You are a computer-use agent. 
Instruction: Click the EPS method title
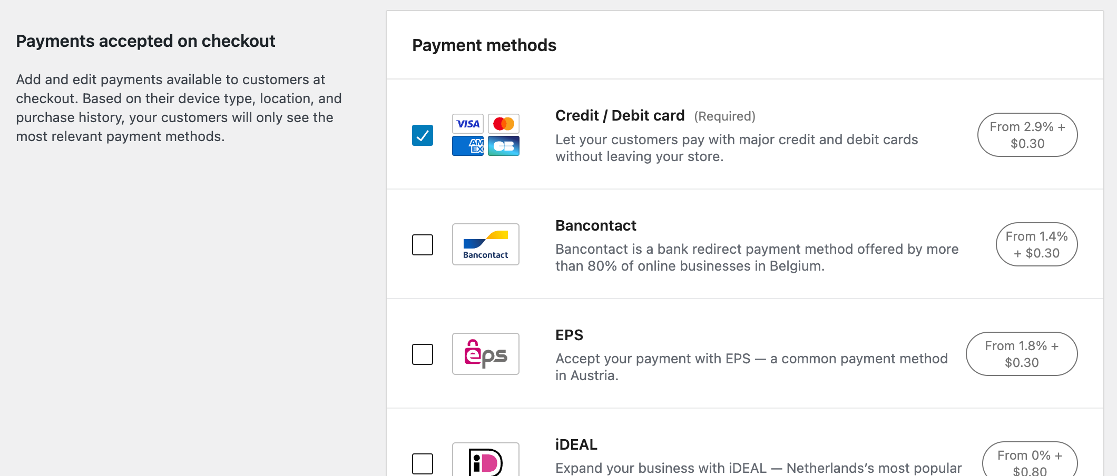(569, 335)
